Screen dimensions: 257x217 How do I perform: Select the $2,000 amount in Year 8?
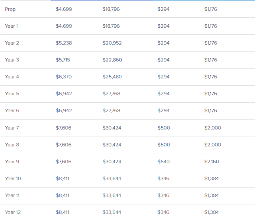[213, 145]
